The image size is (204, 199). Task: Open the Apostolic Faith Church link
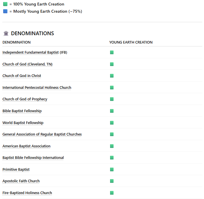coord(21,181)
